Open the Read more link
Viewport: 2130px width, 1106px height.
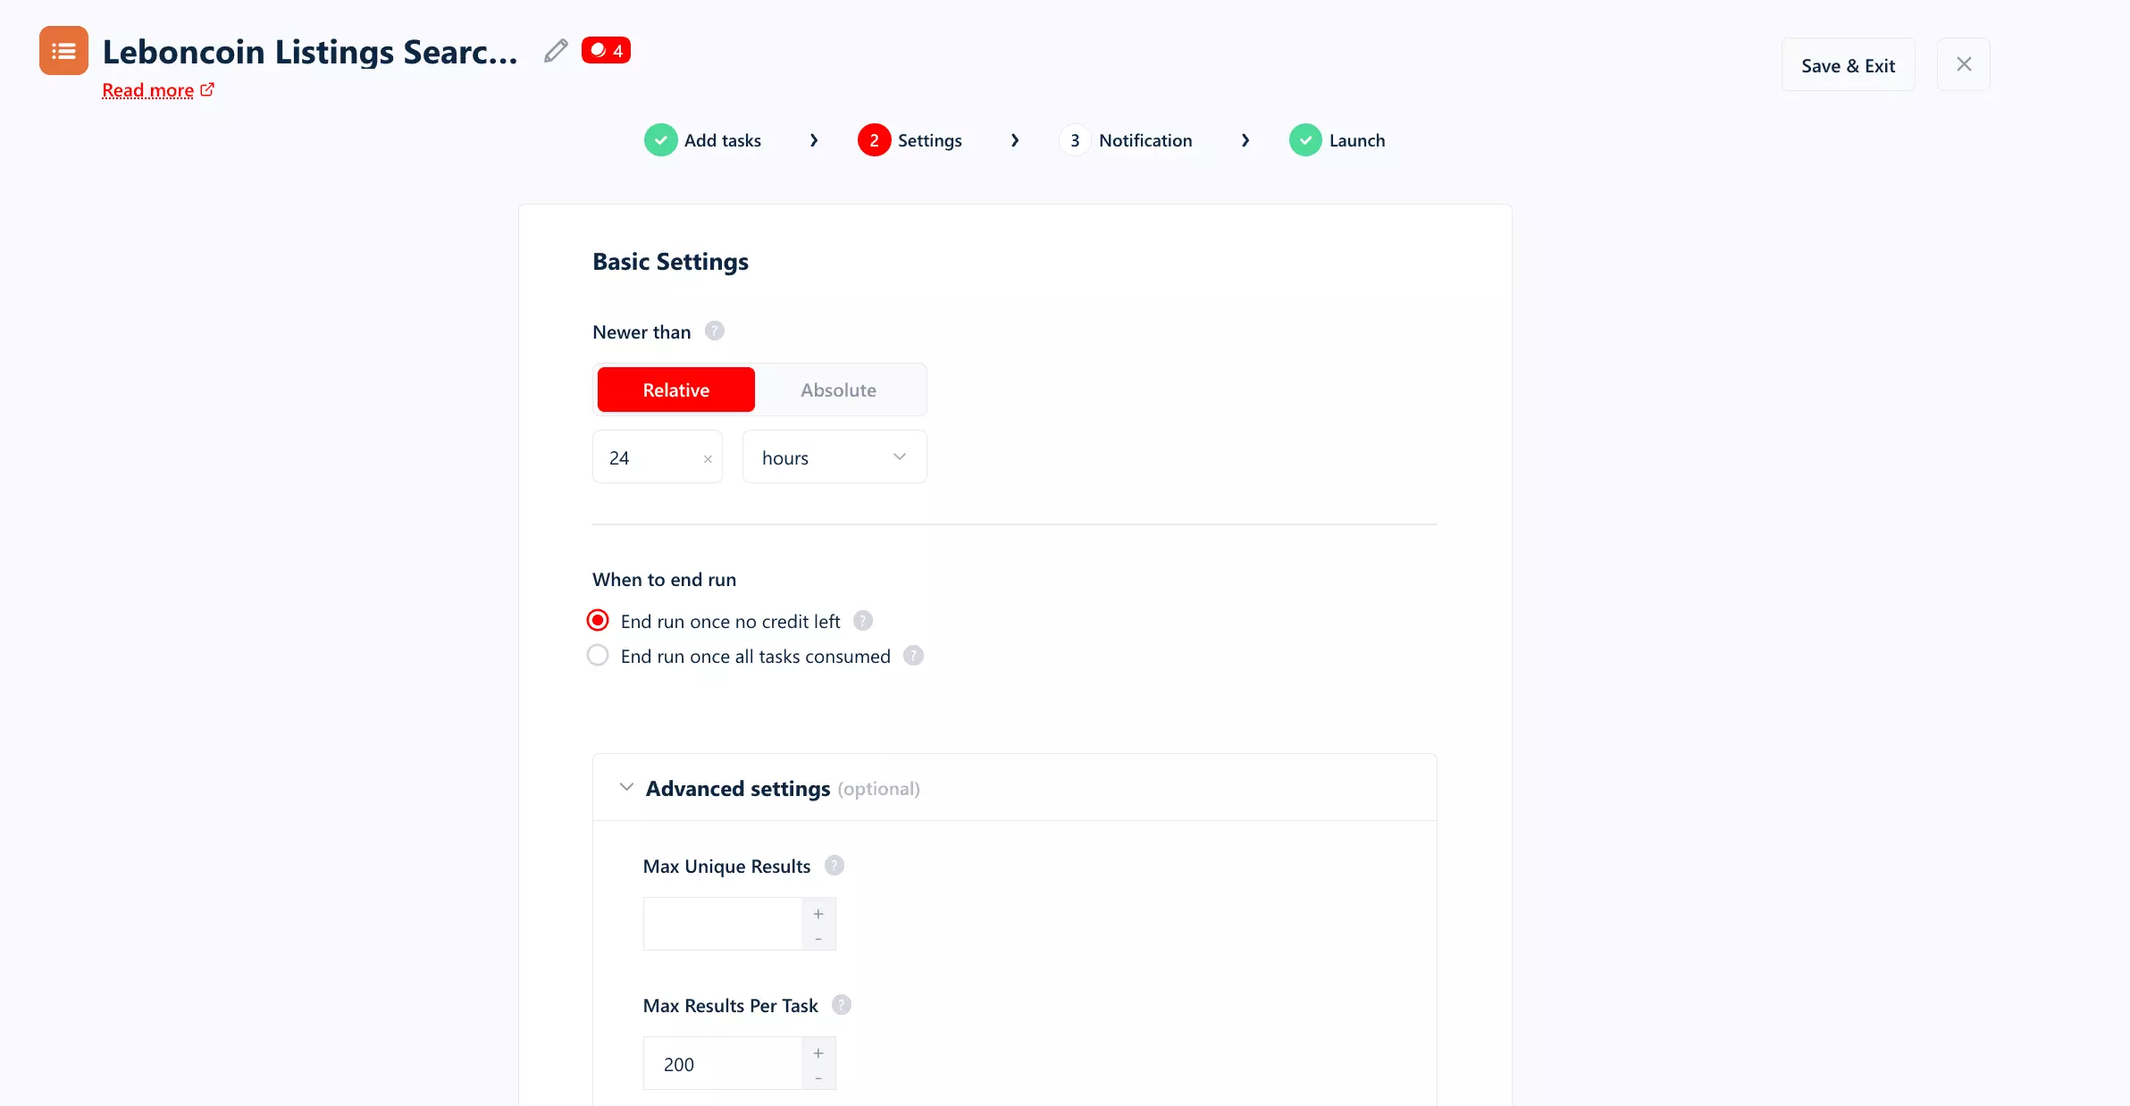tap(158, 90)
